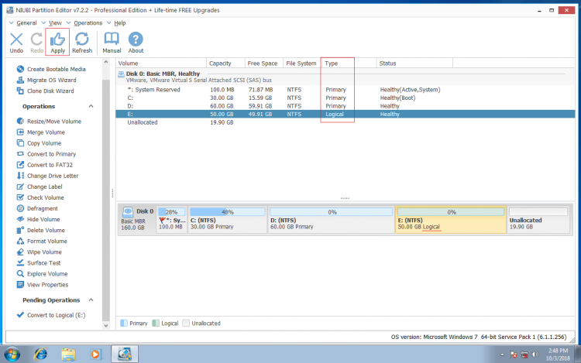Select Format Volume operation
The width and height of the screenshot is (581, 363).
[42, 241]
